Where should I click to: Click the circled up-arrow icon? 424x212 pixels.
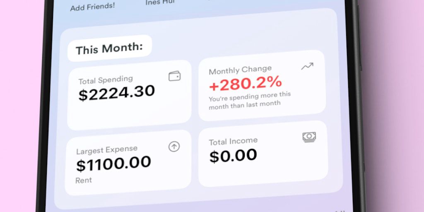pyautogui.click(x=174, y=146)
